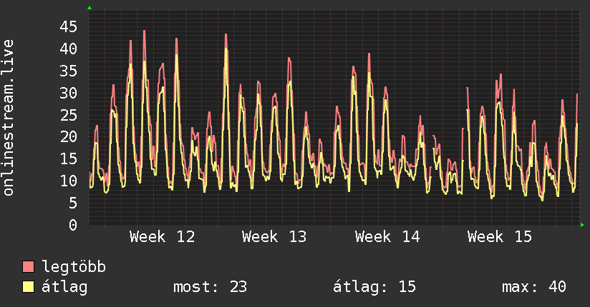Select the átlag legend label beside the yellow swatch

[x=64, y=287]
